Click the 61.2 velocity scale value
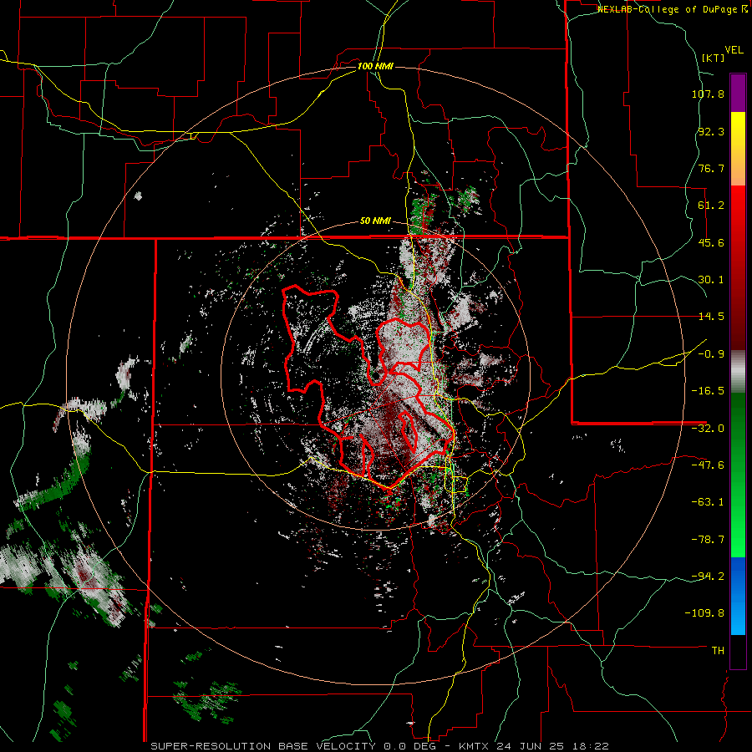This screenshot has width=752, height=752. (x=711, y=206)
